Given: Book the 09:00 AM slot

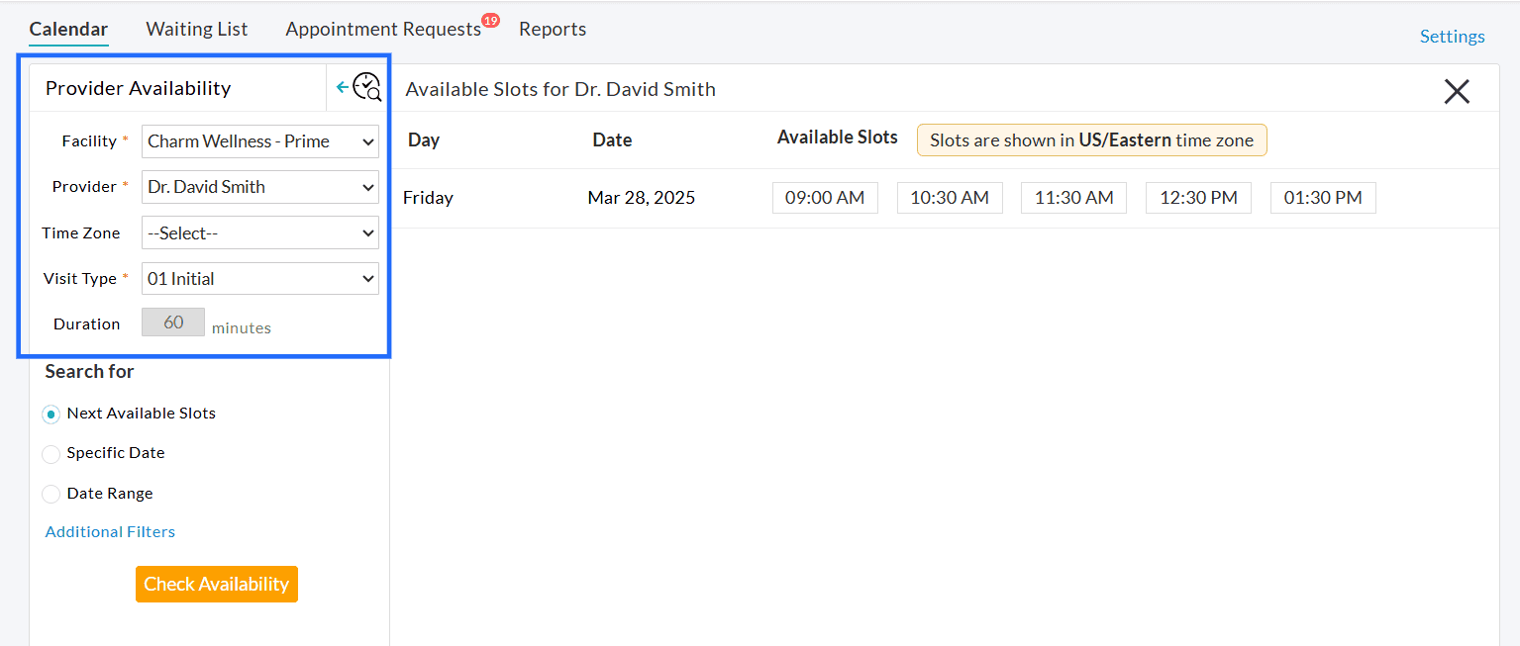Looking at the screenshot, I should (x=825, y=197).
